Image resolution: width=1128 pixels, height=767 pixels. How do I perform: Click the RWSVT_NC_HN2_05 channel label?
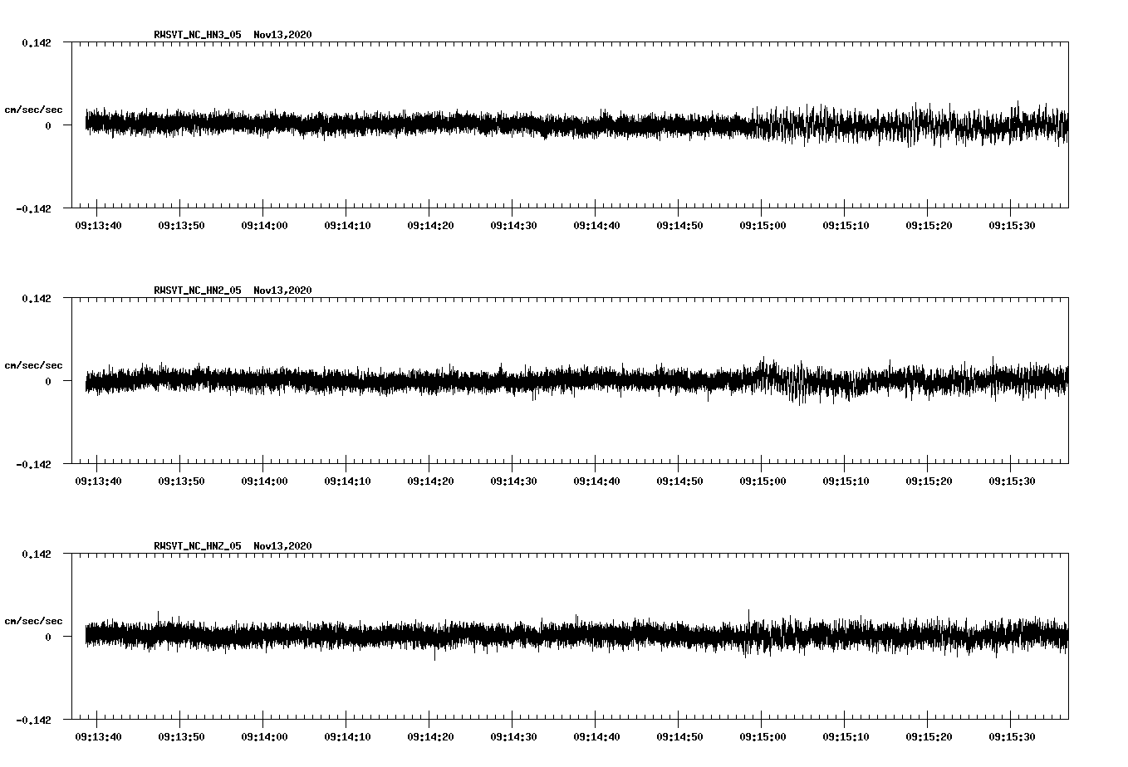tap(196, 291)
